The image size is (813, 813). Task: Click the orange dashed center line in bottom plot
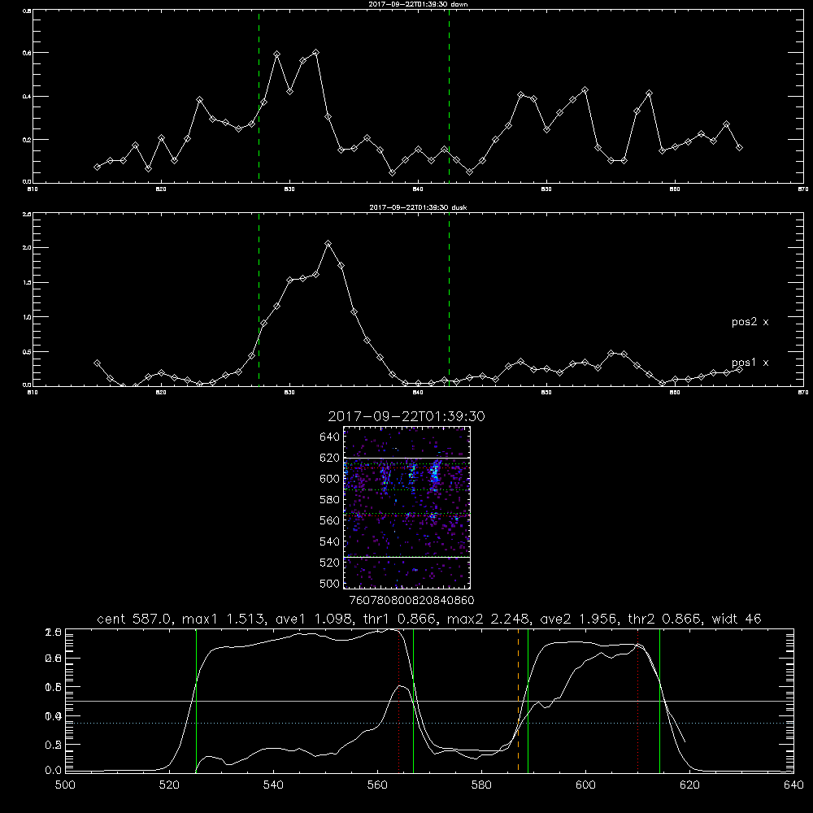518,701
